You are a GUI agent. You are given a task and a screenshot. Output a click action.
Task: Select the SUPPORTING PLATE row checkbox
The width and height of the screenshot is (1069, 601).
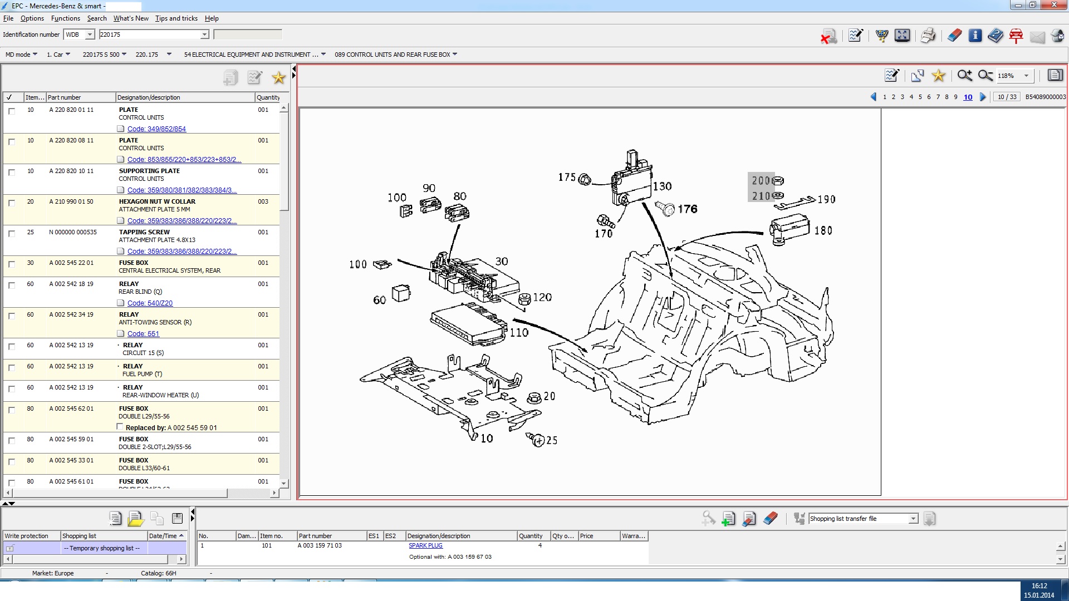(12, 172)
